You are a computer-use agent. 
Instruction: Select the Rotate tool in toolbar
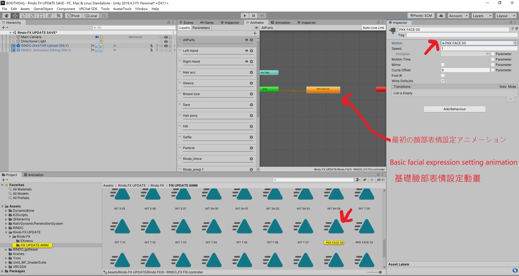coord(24,16)
